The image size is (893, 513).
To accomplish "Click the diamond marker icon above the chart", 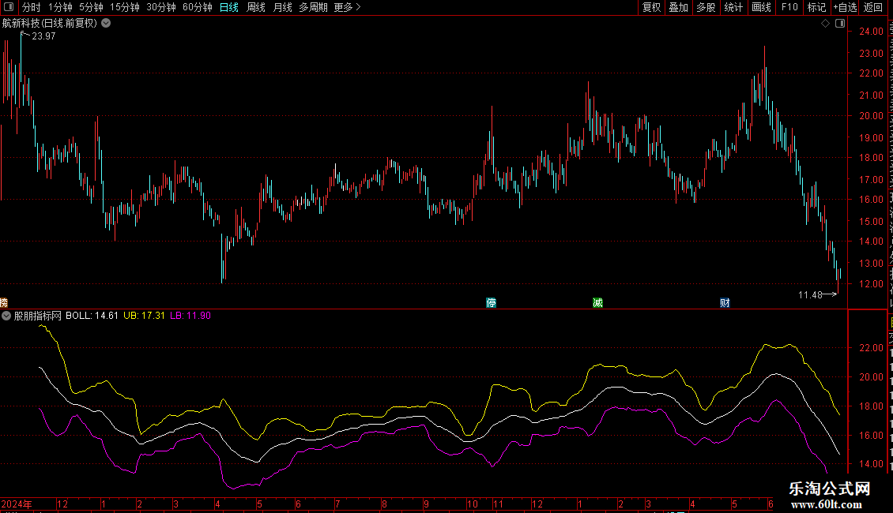I will 825,24.
